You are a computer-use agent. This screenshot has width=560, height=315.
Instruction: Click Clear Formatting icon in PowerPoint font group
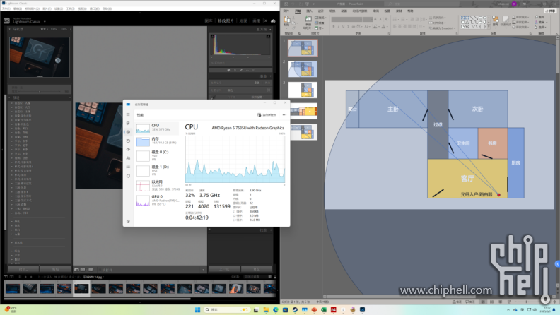click(386, 19)
